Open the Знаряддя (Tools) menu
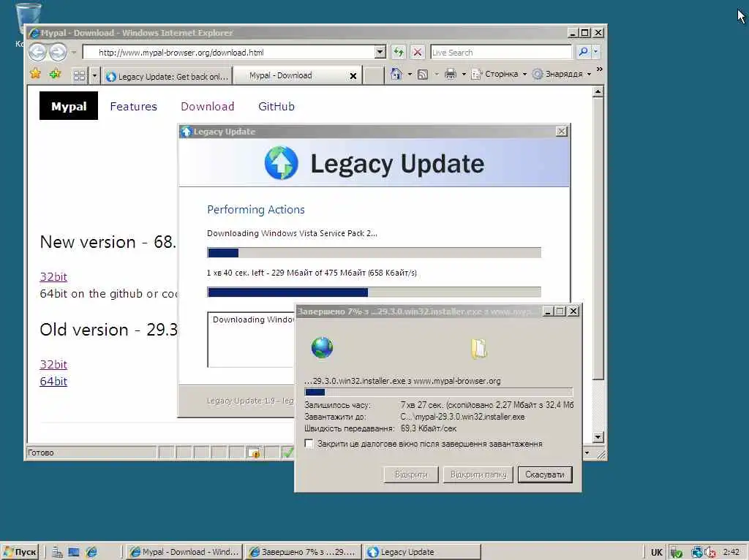 562,74
